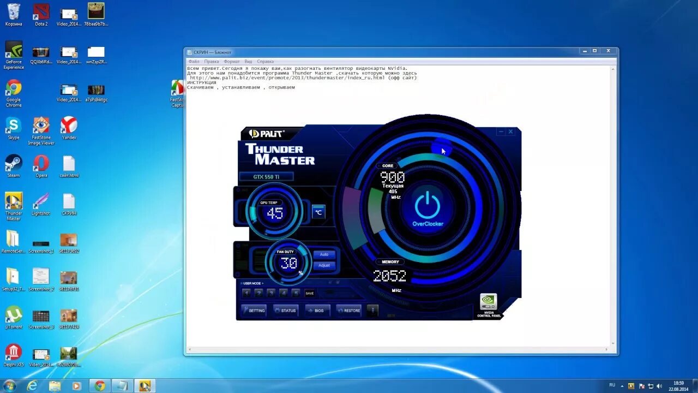This screenshot has width=698, height=393.
Task: Select the сайт.html file on desktop
Action: click(x=69, y=166)
